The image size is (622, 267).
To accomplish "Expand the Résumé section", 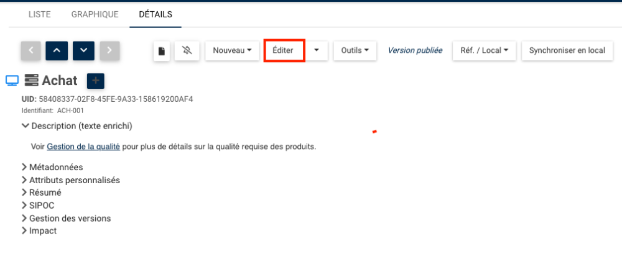I will coord(42,193).
